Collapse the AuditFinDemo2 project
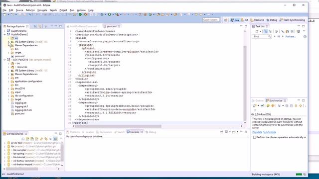This screenshot has width=319, height=179. 4,34
